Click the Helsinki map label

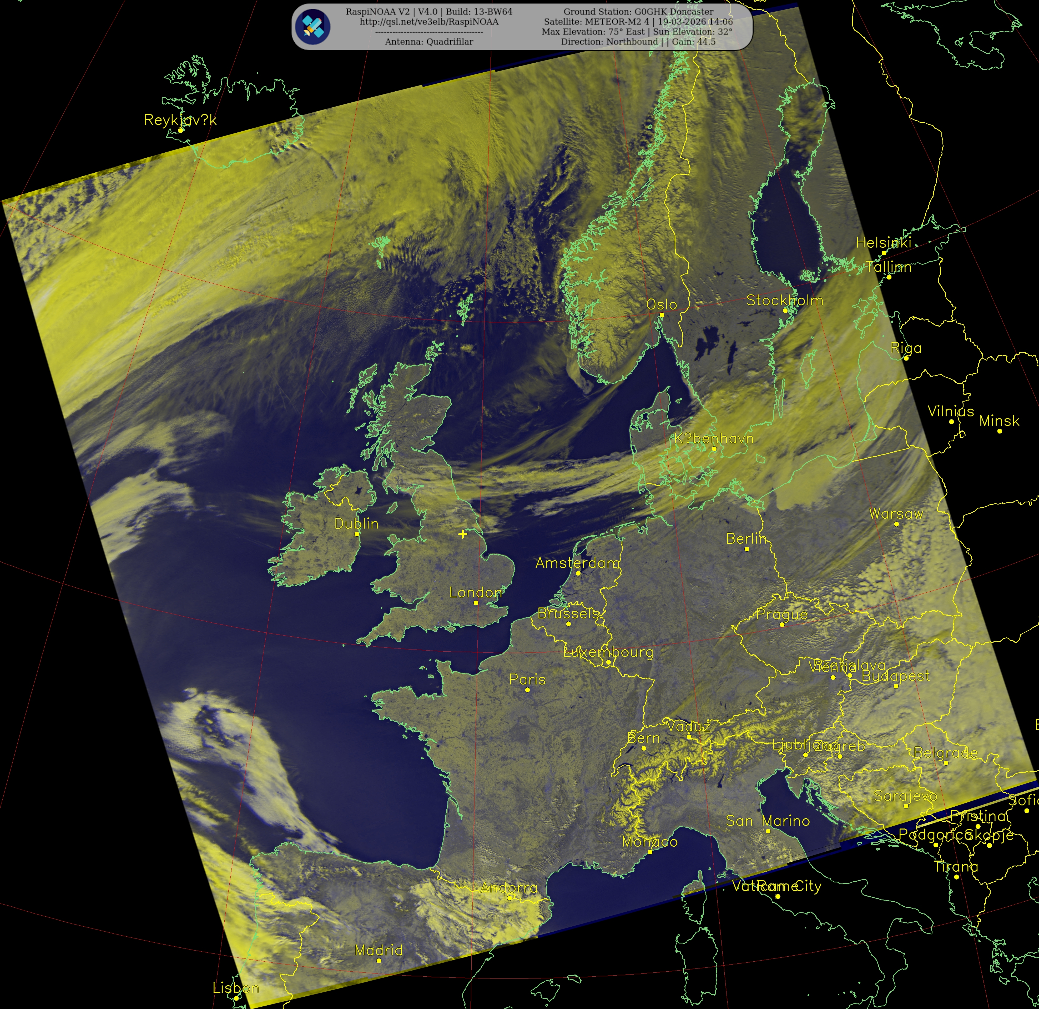pyautogui.click(x=883, y=243)
